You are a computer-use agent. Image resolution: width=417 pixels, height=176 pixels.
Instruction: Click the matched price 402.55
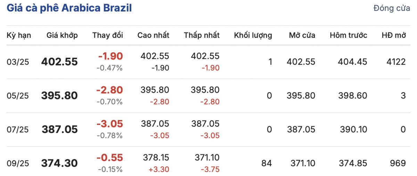(x=59, y=62)
